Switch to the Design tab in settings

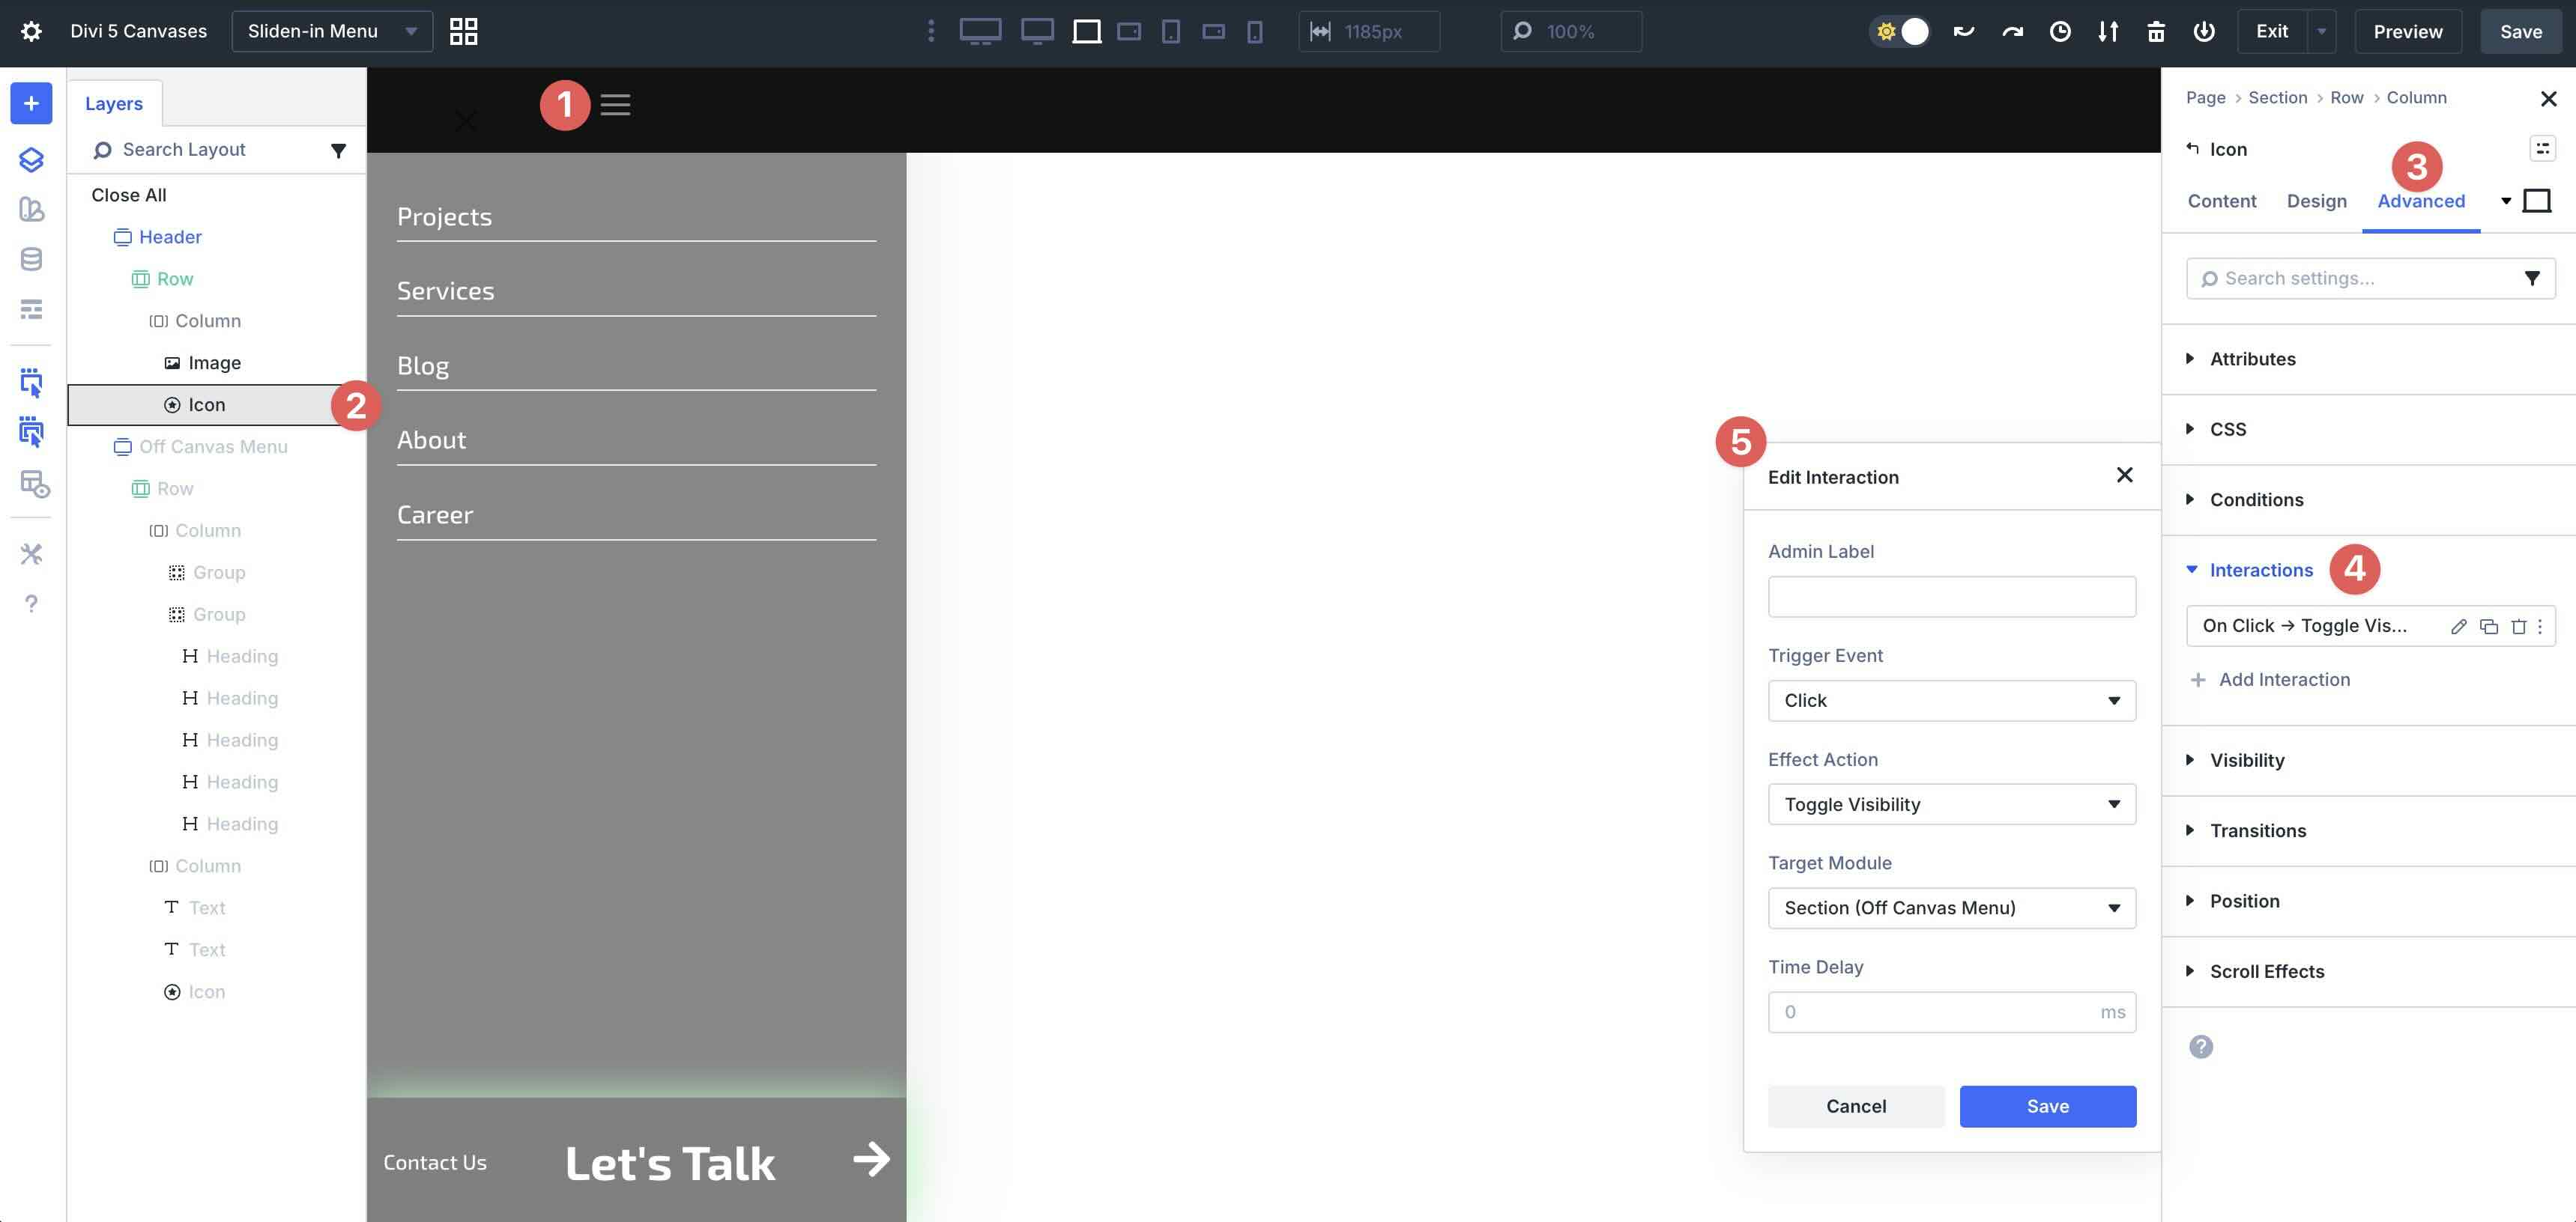click(x=2316, y=201)
